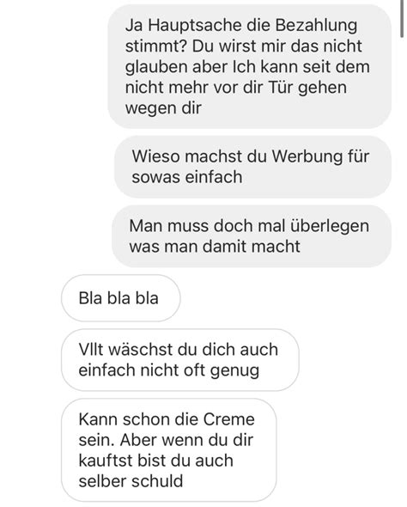
Task: Click the scrollbar thumb at the top right
Action: point(402,19)
